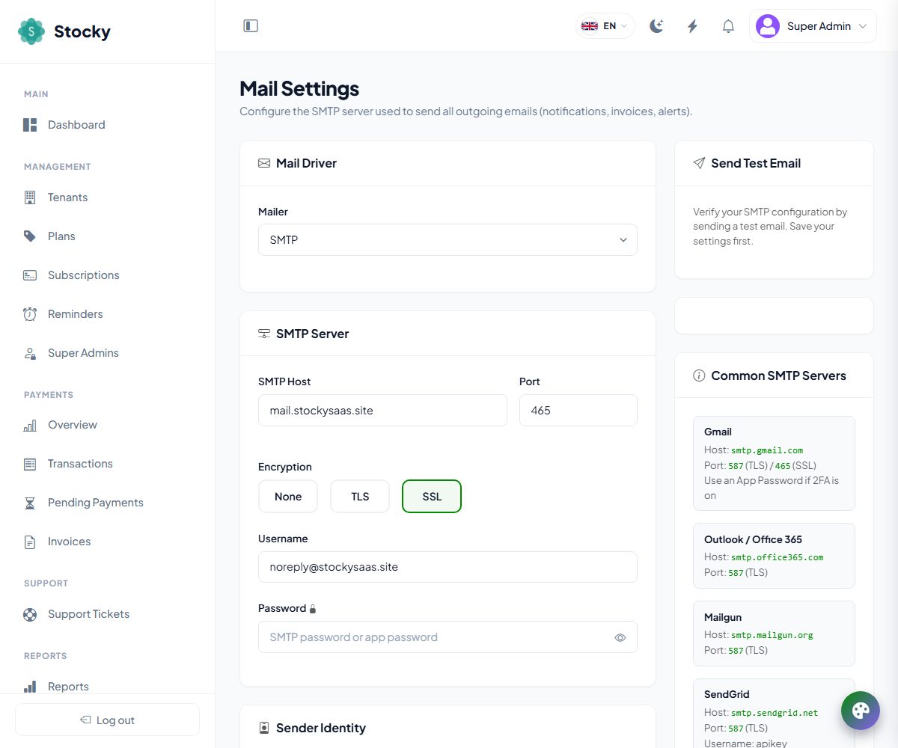Click the lock icon next to Password
898x748 pixels.
click(x=313, y=609)
